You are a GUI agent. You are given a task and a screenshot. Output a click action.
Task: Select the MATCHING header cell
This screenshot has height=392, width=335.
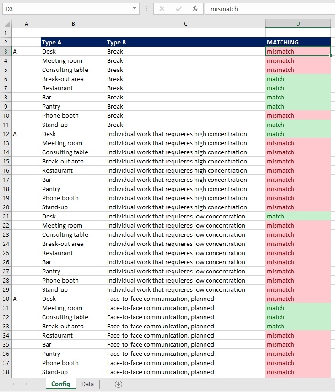click(x=298, y=42)
